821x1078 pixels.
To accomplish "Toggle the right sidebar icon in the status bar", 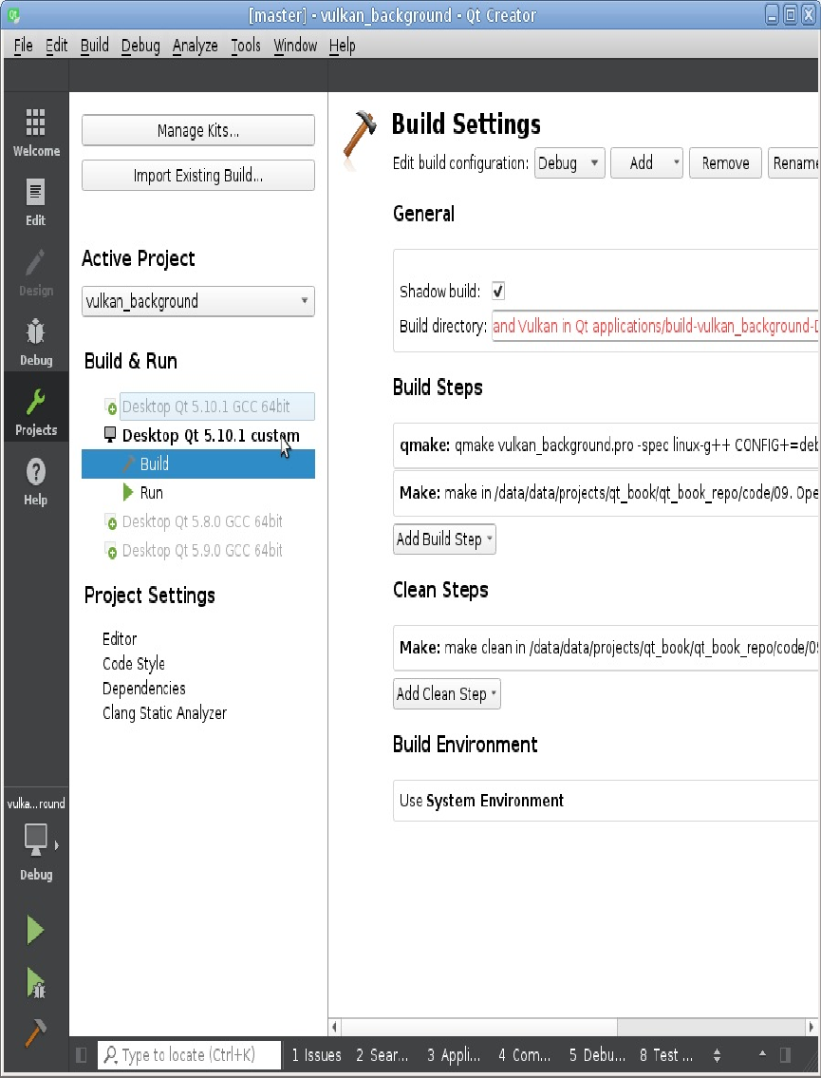I will pyautogui.click(x=785, y=1054).
